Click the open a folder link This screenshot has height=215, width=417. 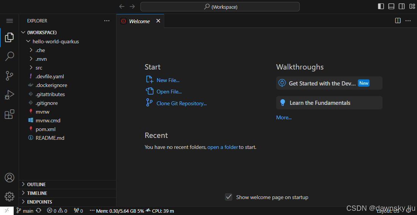click(x=223, y=147)
